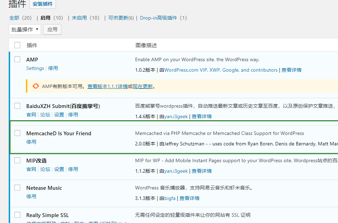338x223 pixels.
Task: Click the 插件 page heading
Action: click(17, 4)
